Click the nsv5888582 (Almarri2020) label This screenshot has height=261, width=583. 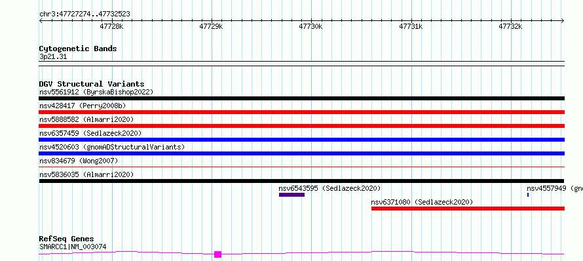(x=86, y=119)
